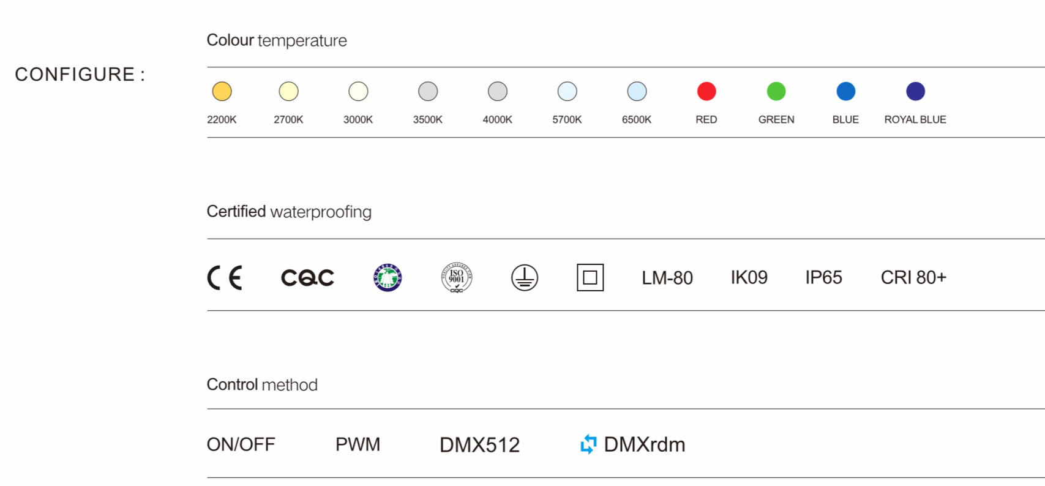Choose the 2700K warm white swatch

click(288, 92)
